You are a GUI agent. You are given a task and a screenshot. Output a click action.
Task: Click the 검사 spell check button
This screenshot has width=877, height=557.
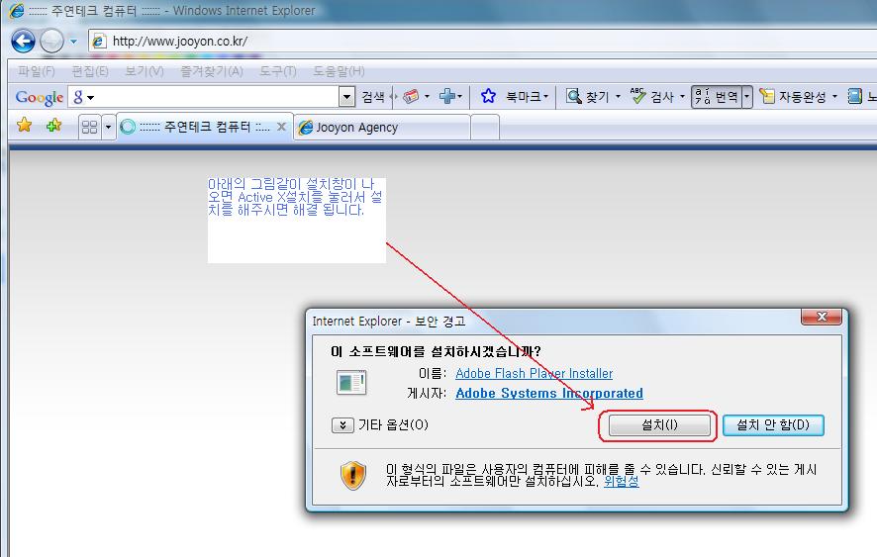click(652, 96)
